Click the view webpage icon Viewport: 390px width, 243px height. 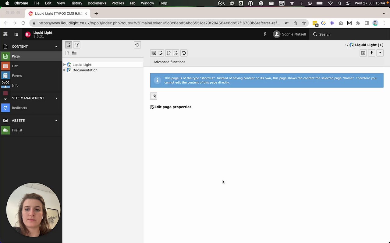[154, 53]
